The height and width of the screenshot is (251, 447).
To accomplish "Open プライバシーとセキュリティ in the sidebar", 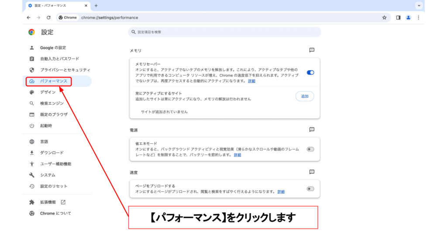I will (65, 70).
